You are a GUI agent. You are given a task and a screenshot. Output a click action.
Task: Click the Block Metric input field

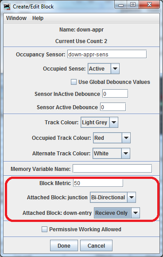point(98,183)
